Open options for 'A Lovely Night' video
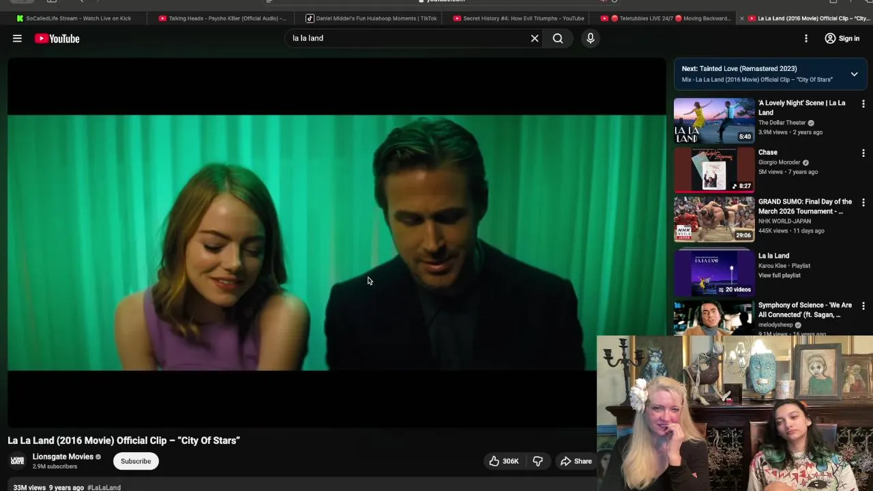This screenshot has width=873, height=491. click(863, 104)
